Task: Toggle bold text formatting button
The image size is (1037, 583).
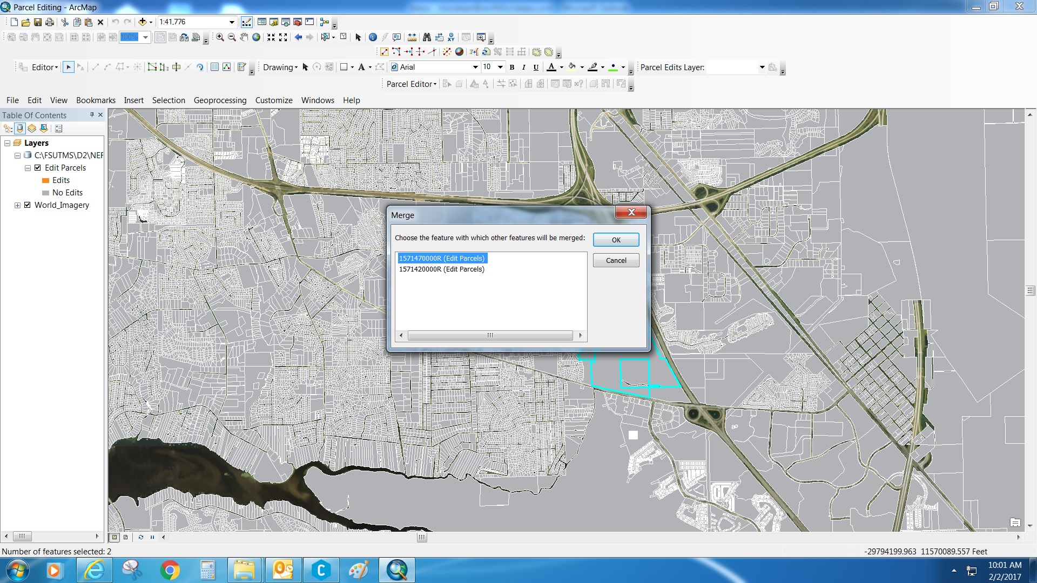Action: pyautogui.click(x=512, y=67)
